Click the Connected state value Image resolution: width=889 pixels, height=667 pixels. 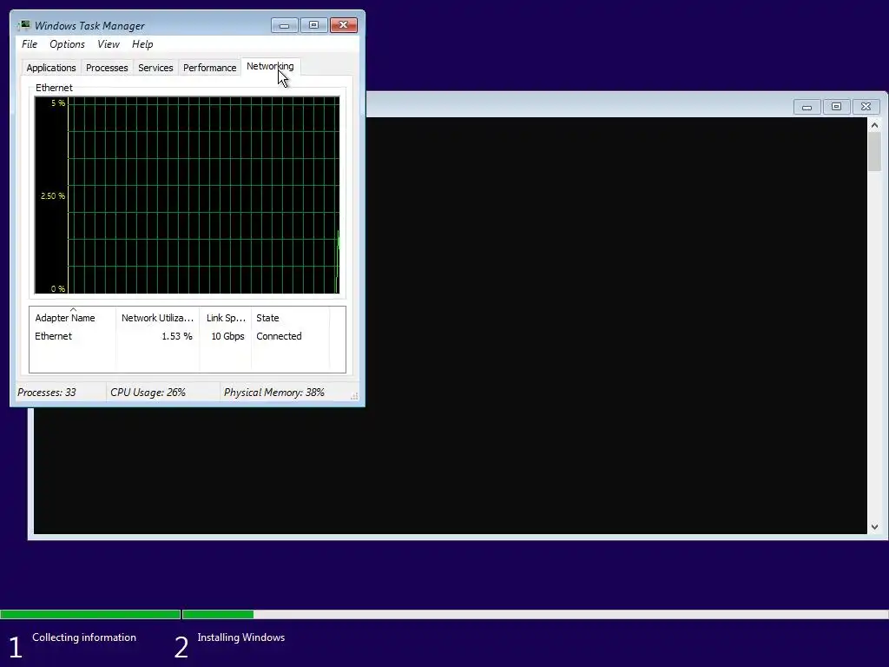click(x=279, y=336)
